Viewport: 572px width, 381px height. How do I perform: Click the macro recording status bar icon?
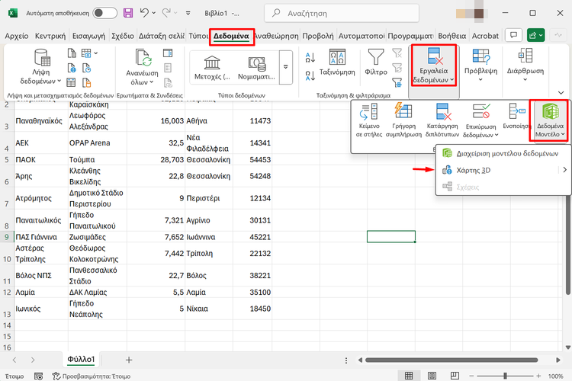[38, 376]
